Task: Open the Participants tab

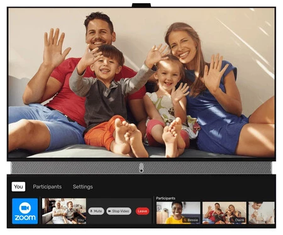Action: [47, 186]
